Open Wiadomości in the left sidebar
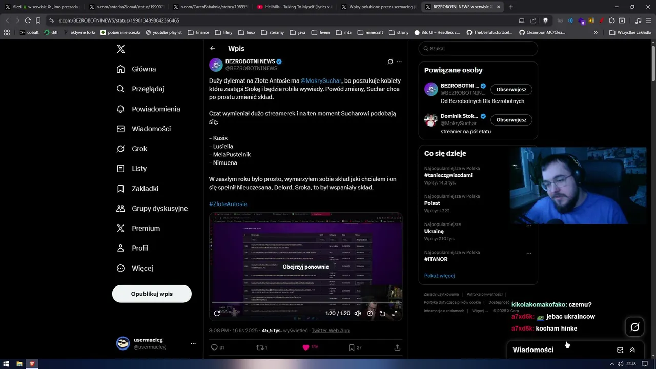 click(x=143, y=129)
